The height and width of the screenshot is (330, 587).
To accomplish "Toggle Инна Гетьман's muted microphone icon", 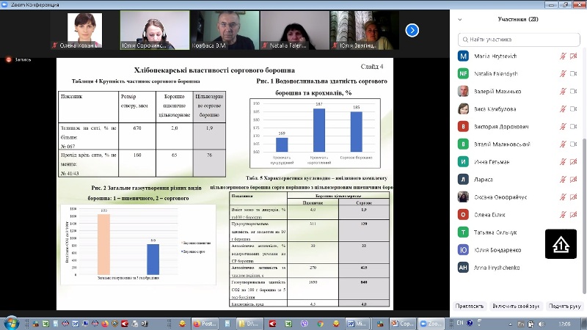I will pyautogui.click(x=563, y=161).
